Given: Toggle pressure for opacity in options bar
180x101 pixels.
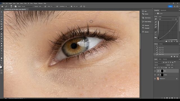Looking at the screenshot, I should [45, 6].
